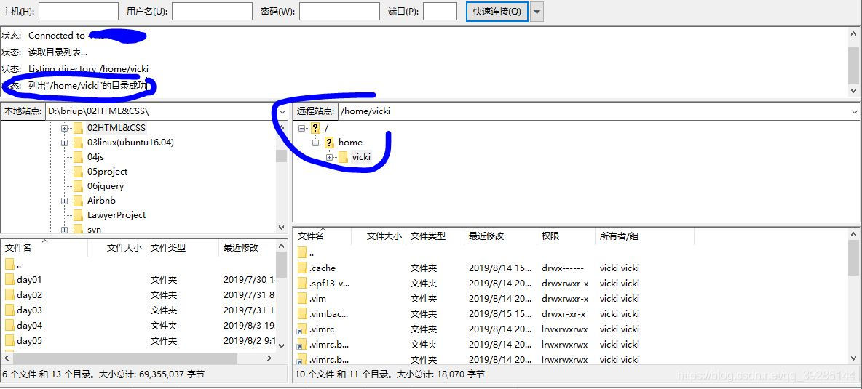Viewport: 862px width, 389px height.
Task: Open the local site path dropdown
Action: point(282,111)
